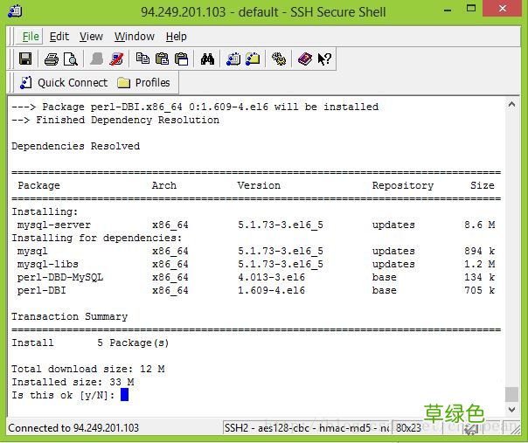Click 'Install 5 Package(s)' line
Viewport: 528px width, 443px height.
pyautogui.click(x=90, y=343)
